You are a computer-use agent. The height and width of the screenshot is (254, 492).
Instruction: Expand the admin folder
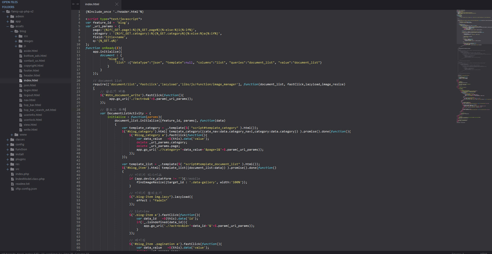click(x=8, y=17)
